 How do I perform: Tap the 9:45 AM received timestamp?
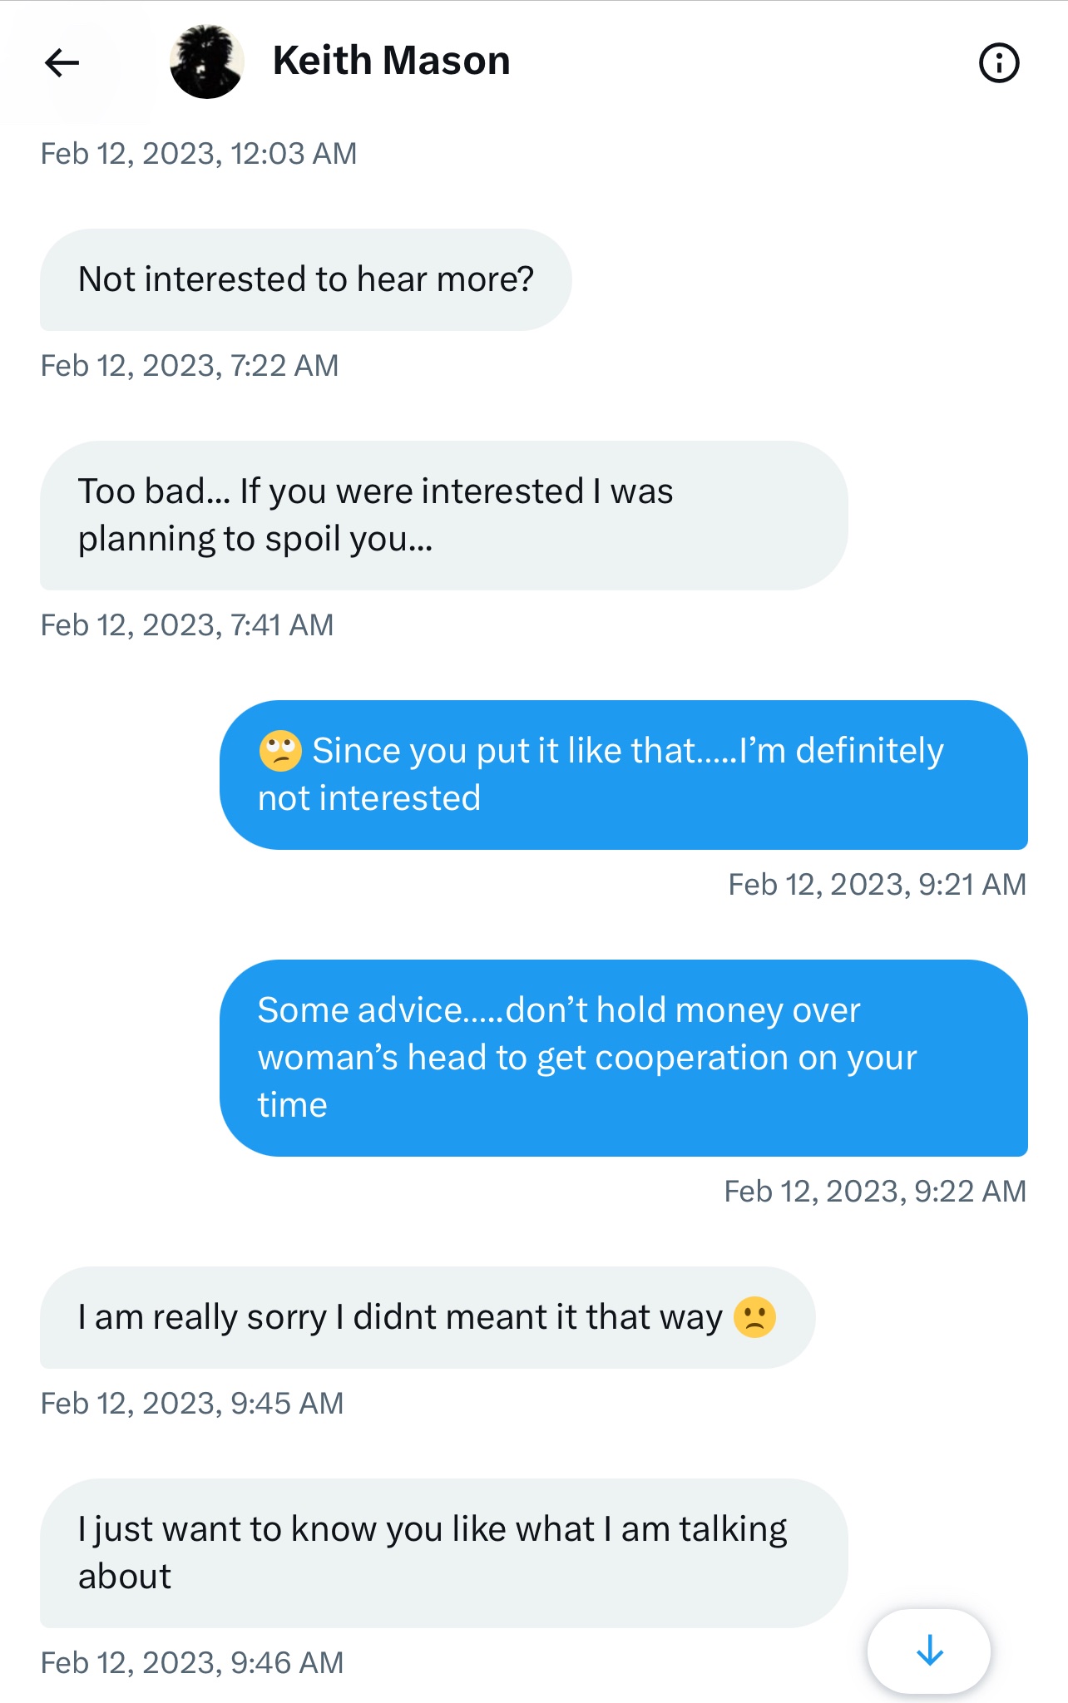(192, 1404)
